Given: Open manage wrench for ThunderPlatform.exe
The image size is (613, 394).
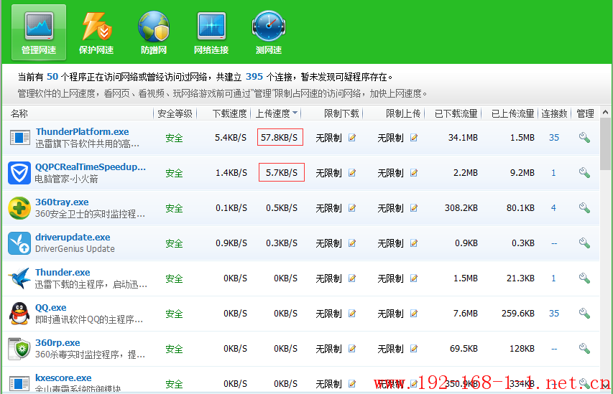Looking at the screenshot, I should [584, 138].
